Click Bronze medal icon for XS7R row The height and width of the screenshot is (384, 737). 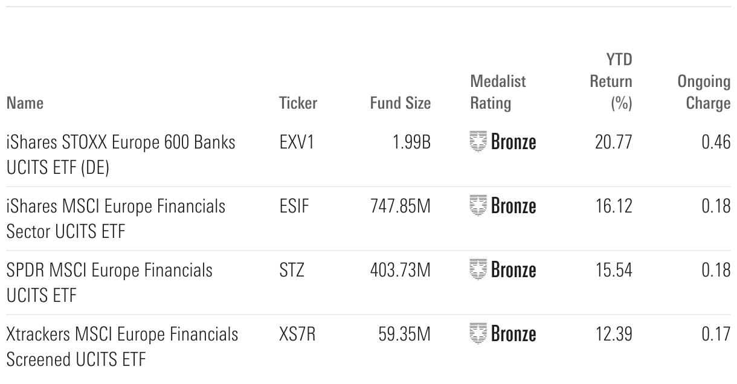click(x=478, y=334)
